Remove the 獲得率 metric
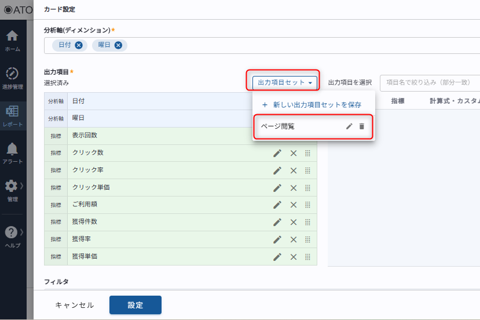This screenshot has height=320, width=480. click(x=294, y=239)
